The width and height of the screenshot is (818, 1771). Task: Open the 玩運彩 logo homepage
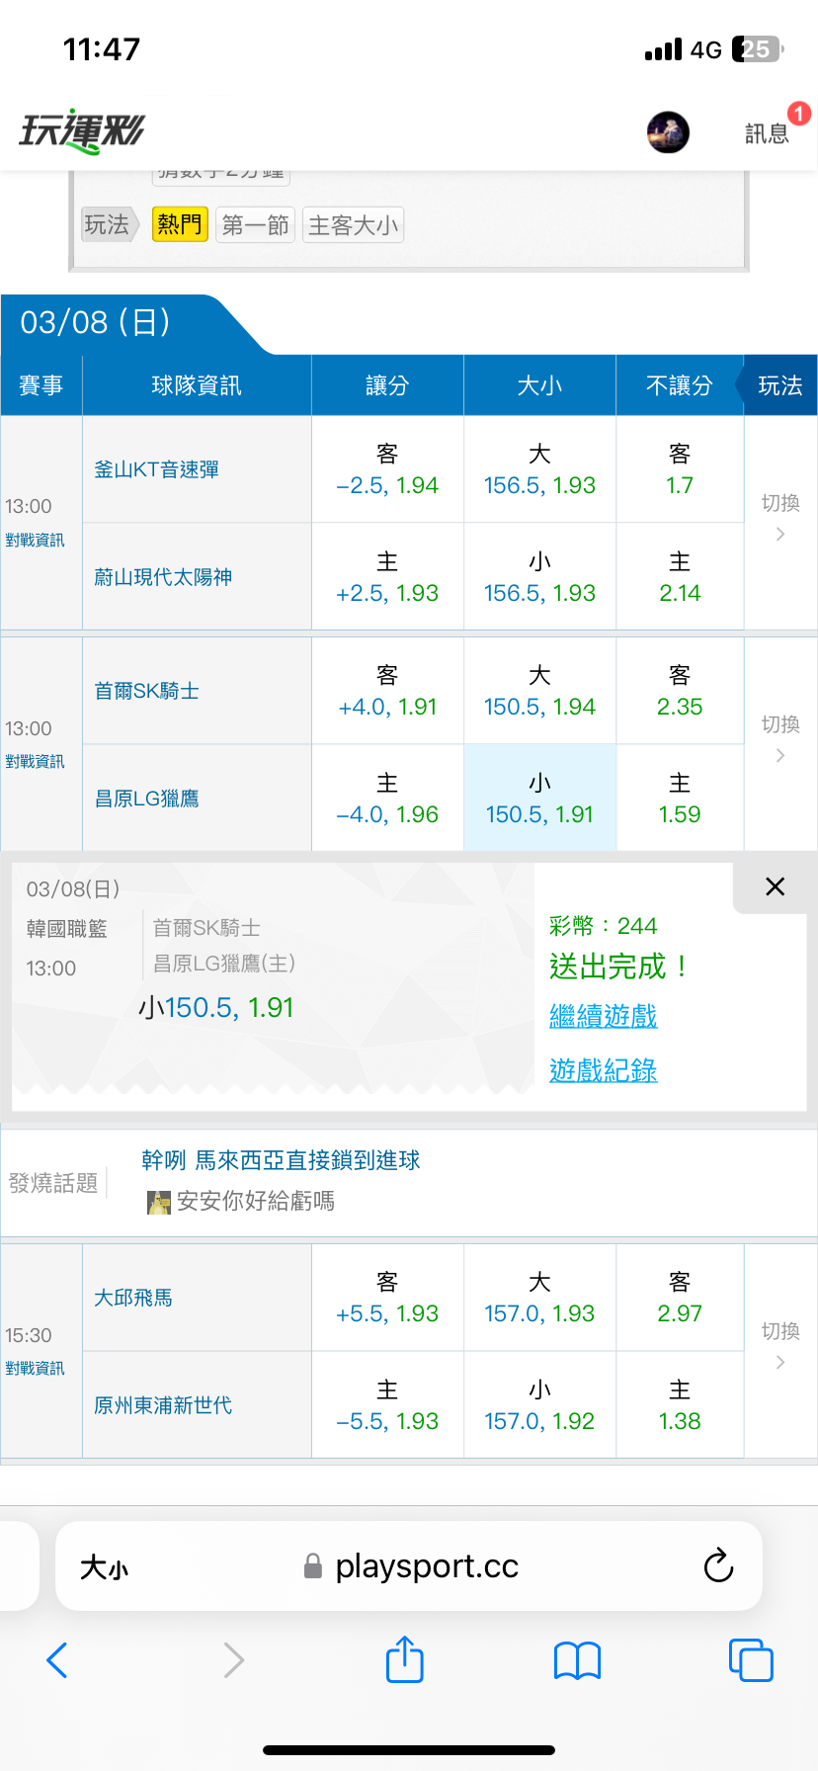(x=81, y=130)
